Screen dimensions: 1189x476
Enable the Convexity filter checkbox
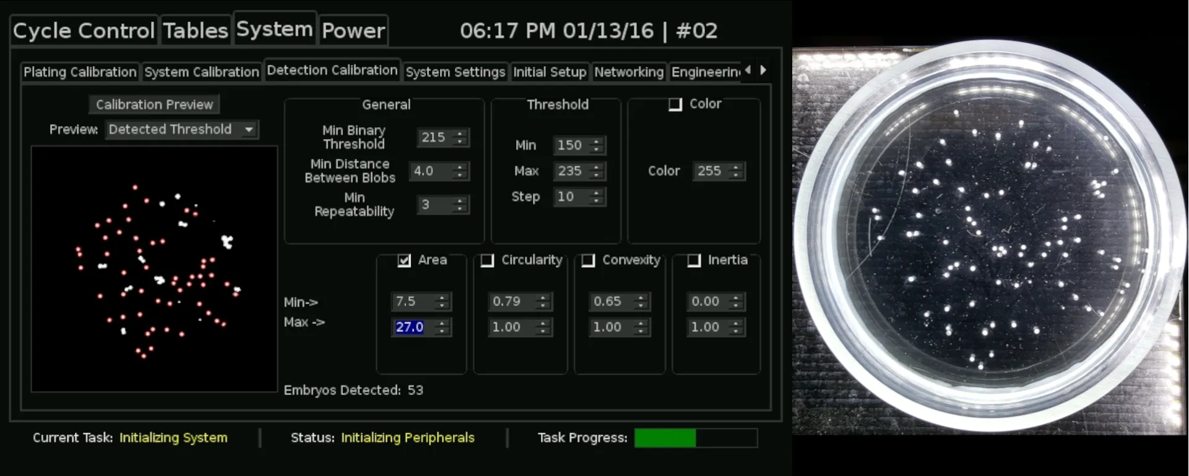[588, 260]
